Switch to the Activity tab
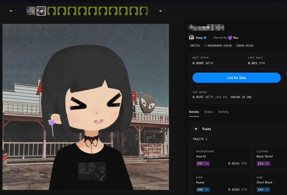The width and height of the screenshot is (287, 195). pos(224,112)
